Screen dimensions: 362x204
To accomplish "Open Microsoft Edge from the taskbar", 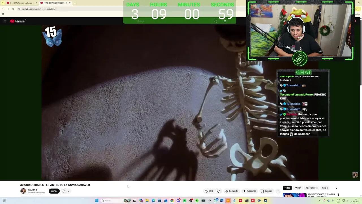I will (x=153, y=201).
